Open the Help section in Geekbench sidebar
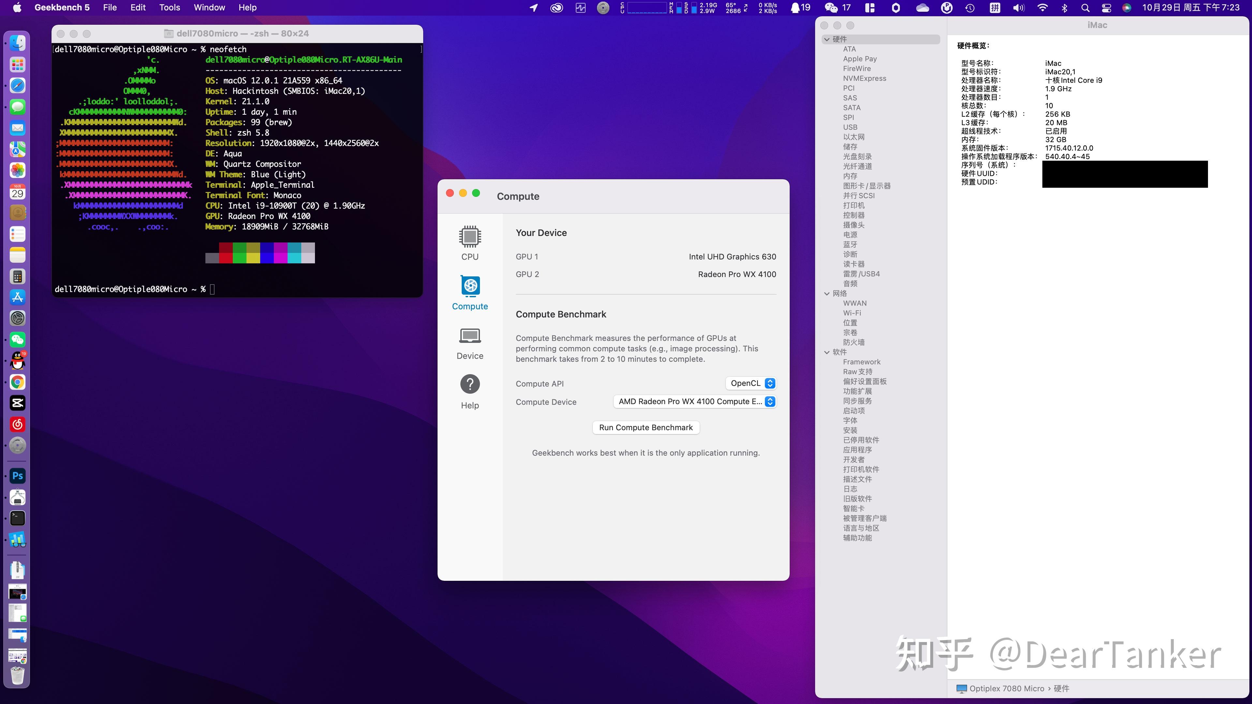Screen dimensions: 1252x704 (469, 392)
